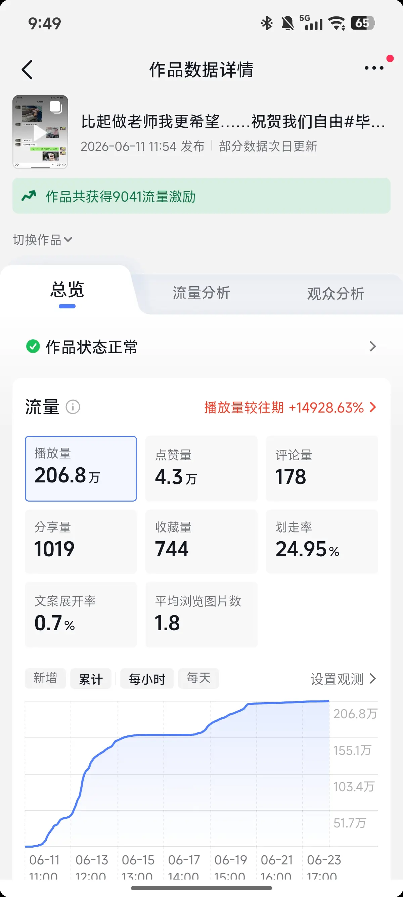
Task: Open 播放量较往期 +14928.63% comparison link
Action: click(290, 408)
